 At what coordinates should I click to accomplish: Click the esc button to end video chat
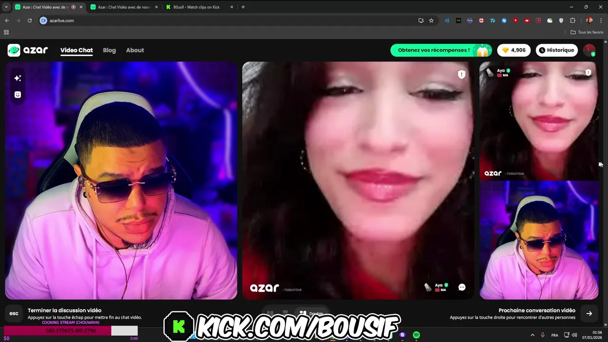pos(14,313)
